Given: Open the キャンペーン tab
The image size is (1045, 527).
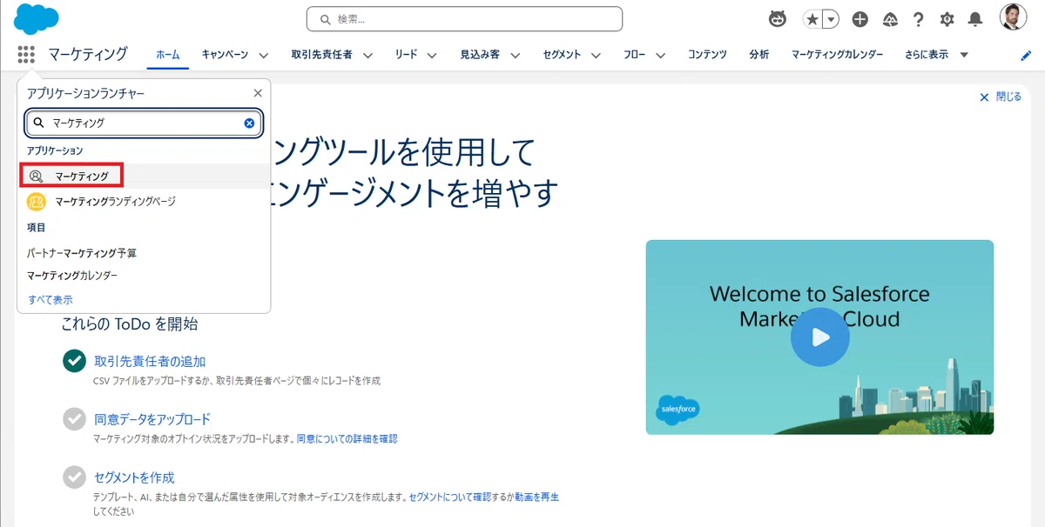Looking at the screenshot, I should 225,55.
